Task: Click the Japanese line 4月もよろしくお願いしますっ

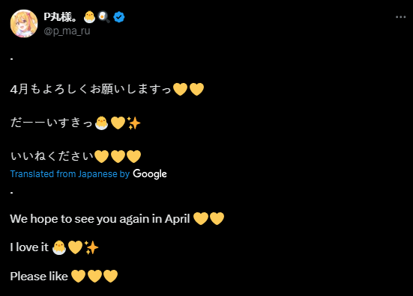Action: 91,89
